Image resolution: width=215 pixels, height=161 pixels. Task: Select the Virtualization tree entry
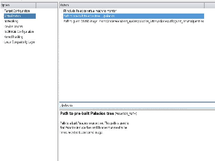(20, 16)
